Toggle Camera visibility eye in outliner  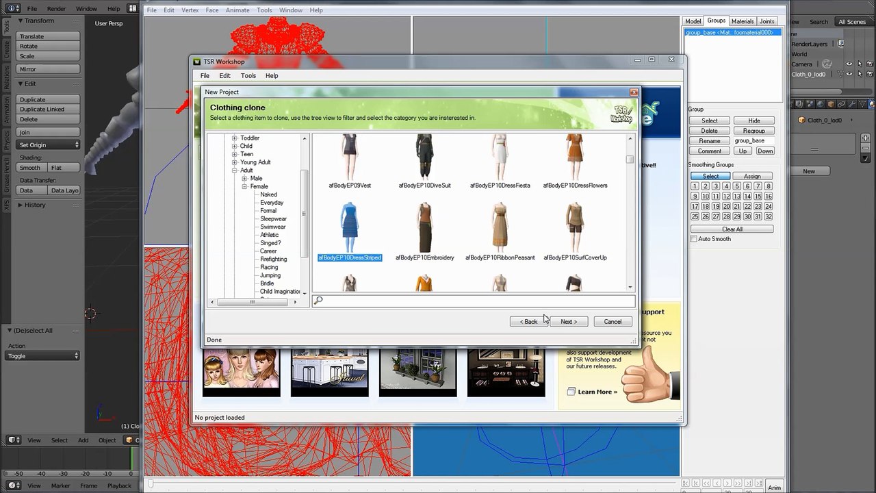tap(849, 64)
